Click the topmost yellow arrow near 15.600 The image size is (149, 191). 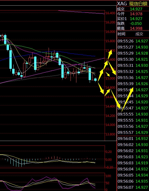click(x=110, y=54)
